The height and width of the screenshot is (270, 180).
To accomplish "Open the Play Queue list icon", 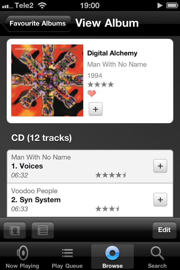I will pyautogui.click(x=67, y=253).
